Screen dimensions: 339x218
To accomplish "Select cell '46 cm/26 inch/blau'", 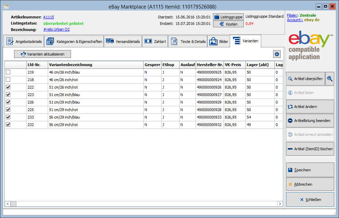I will (96, 72).
